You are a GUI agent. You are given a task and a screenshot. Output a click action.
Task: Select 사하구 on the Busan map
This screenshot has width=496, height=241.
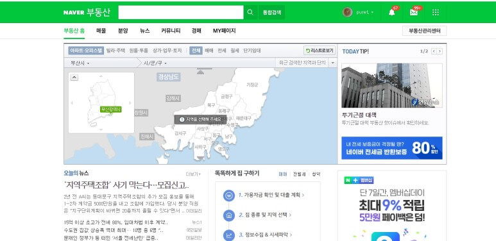pos(200,147)
